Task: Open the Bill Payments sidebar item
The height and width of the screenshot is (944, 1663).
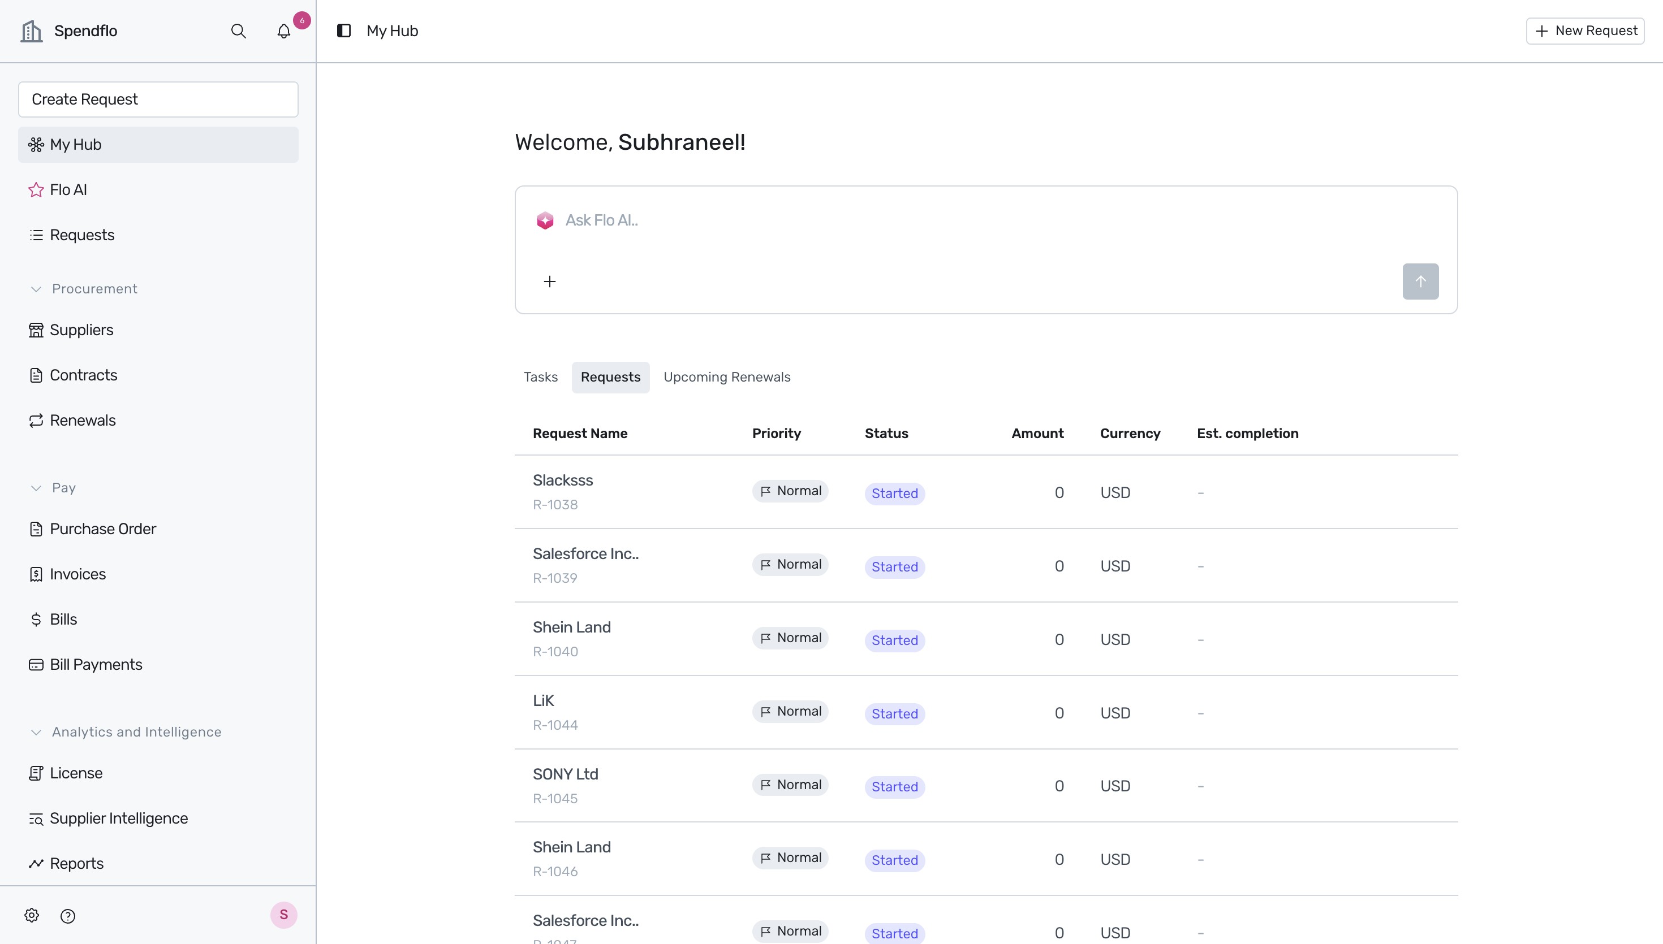Action: (158, 665)
